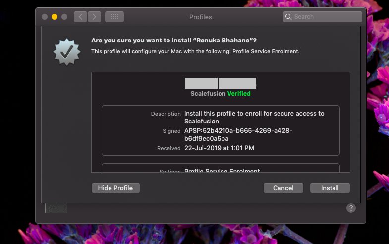Click the Signed field label
This screenshot has height=244, width=389.
pos(171,131)
